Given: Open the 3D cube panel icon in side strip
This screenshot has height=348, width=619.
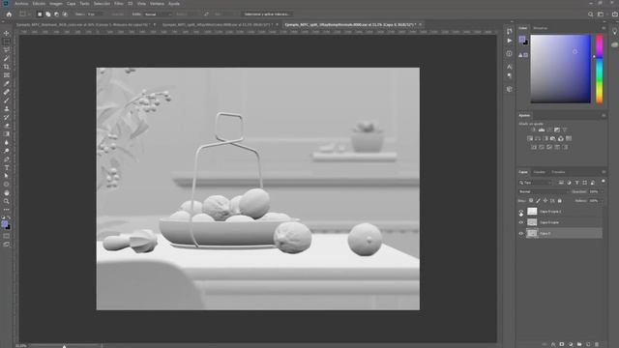Looking at the screenshot, I should point(510,89).
